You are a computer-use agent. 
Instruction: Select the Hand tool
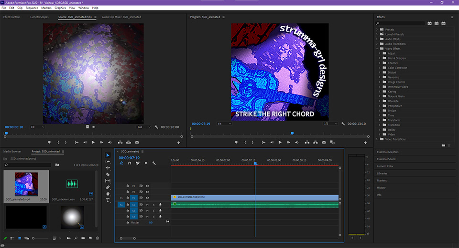pyautogui.click(x=108, y=194)
